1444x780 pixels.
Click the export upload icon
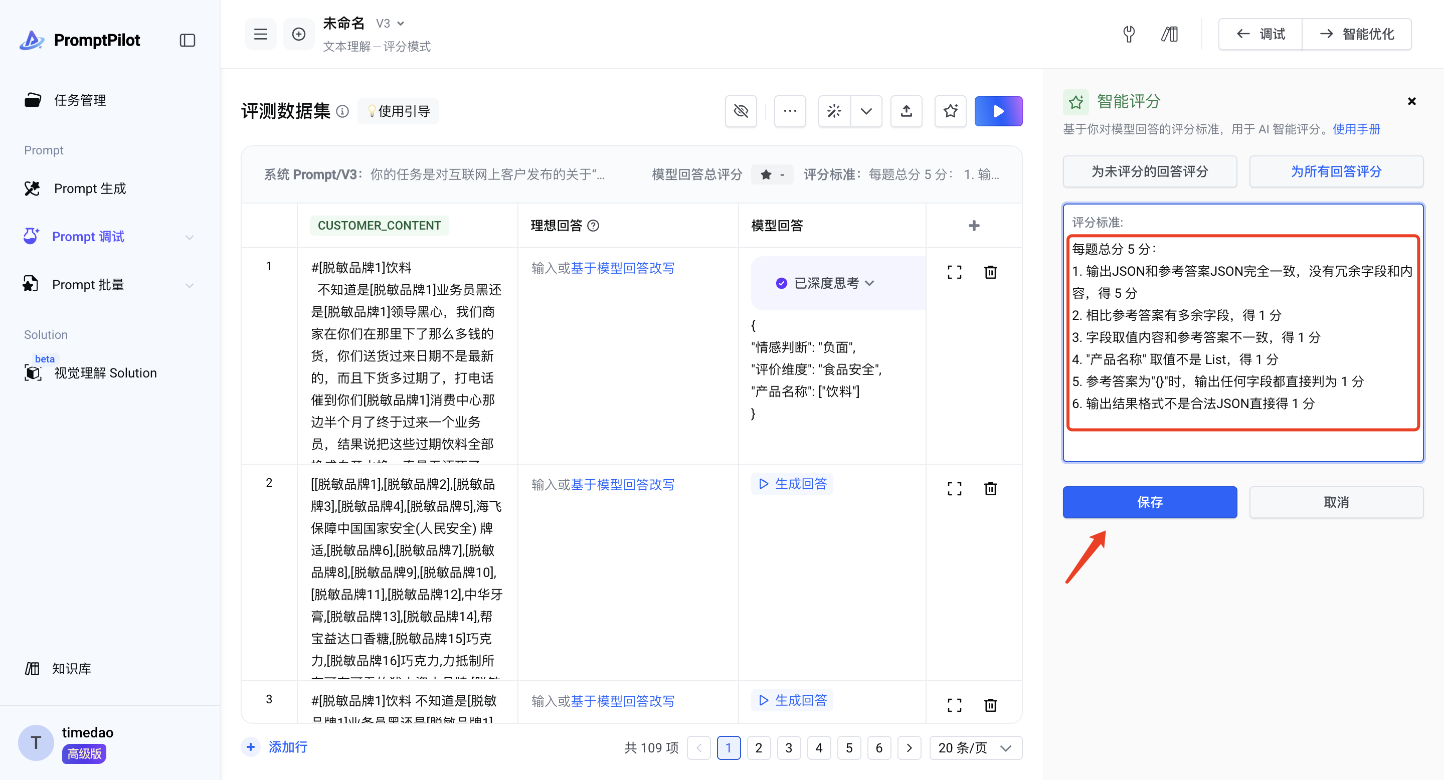[906, 111]
